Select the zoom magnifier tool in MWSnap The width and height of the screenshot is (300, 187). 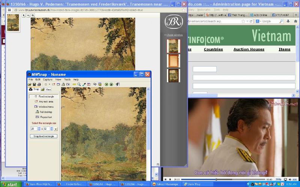pyautogui.click(x=79, y=85)
